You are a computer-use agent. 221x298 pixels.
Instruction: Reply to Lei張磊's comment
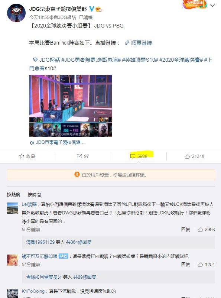click(186, 230)
